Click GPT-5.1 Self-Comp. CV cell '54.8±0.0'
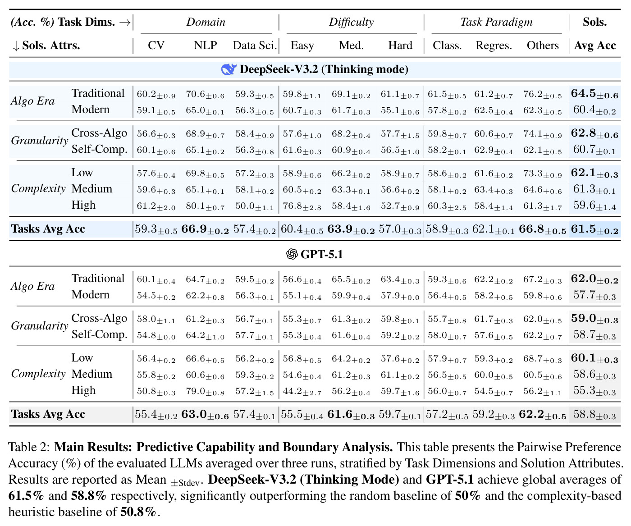This screenshot has width=631, height=526. pyautogui.click(x=156, y=335)
